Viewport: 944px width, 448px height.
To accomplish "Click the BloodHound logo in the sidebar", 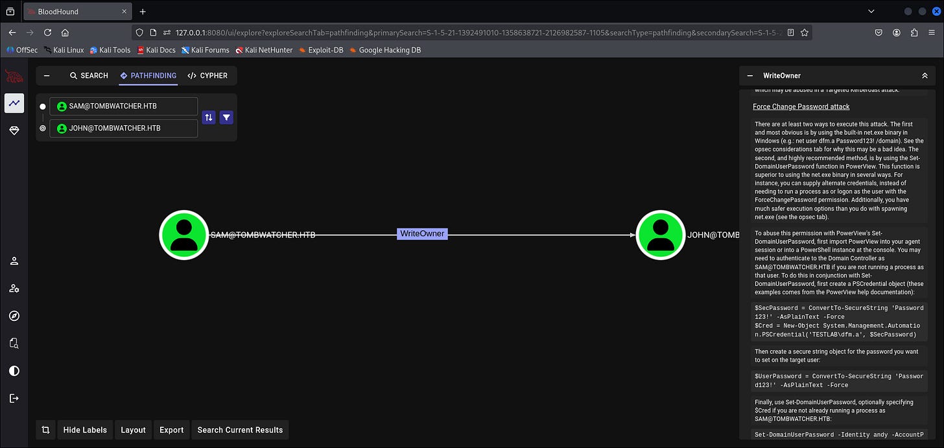I will [14, 77].
